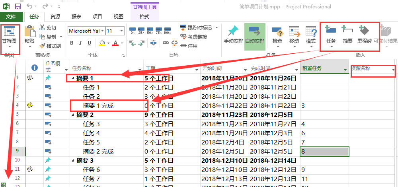Open Mark on Track dropdown arrow
Screen dimensions: 398x187
217,28
